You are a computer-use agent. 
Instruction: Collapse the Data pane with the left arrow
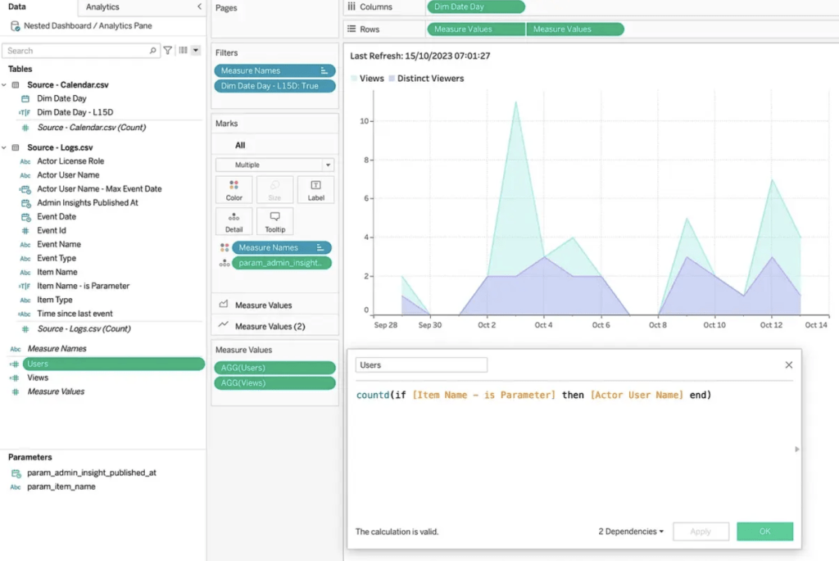pyautogui.click(x=199, y=7)
